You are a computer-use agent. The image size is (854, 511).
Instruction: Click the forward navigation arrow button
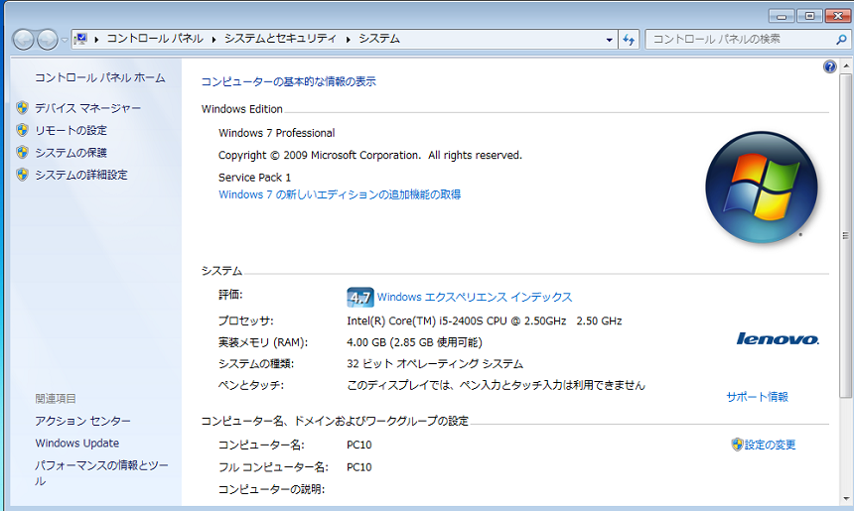coord(47,40)
